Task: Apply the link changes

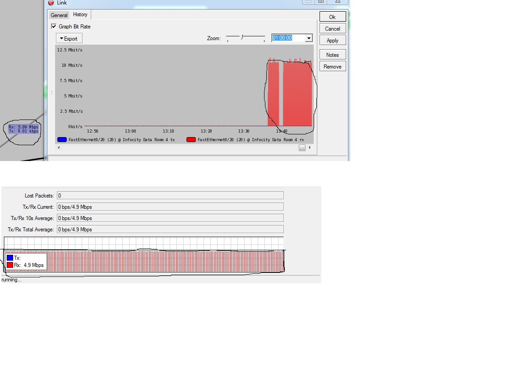Action: tap(332, 40)
